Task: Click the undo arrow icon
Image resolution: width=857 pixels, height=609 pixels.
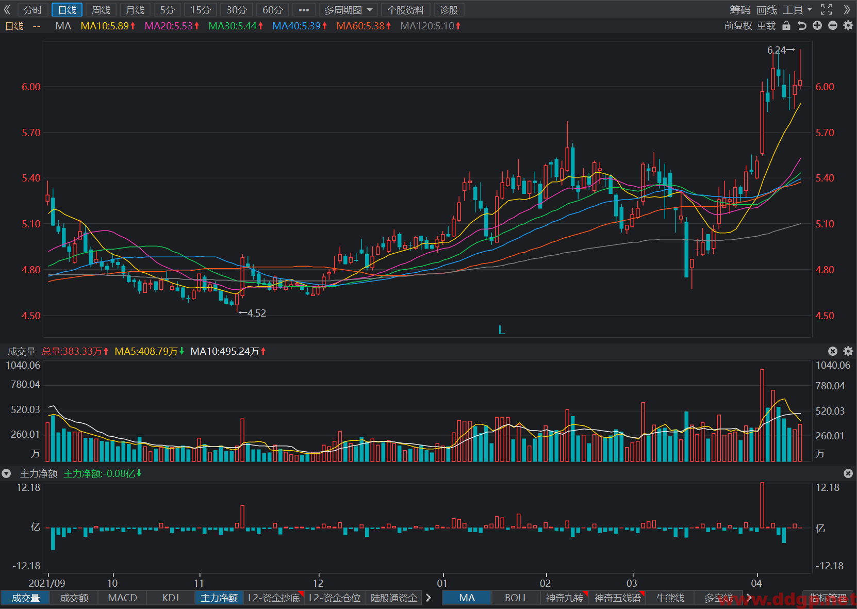Action: 802,26
